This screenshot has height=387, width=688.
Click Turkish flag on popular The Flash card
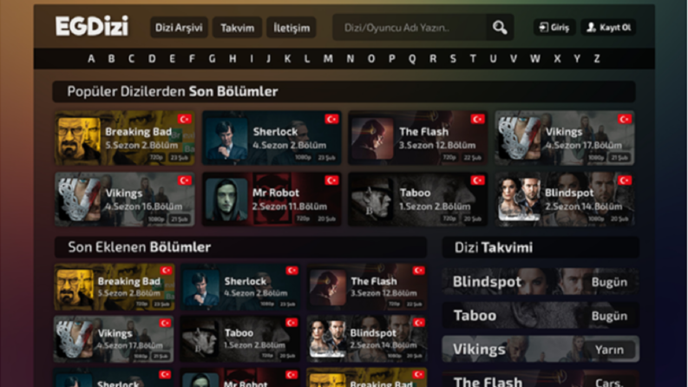[477, 119]
